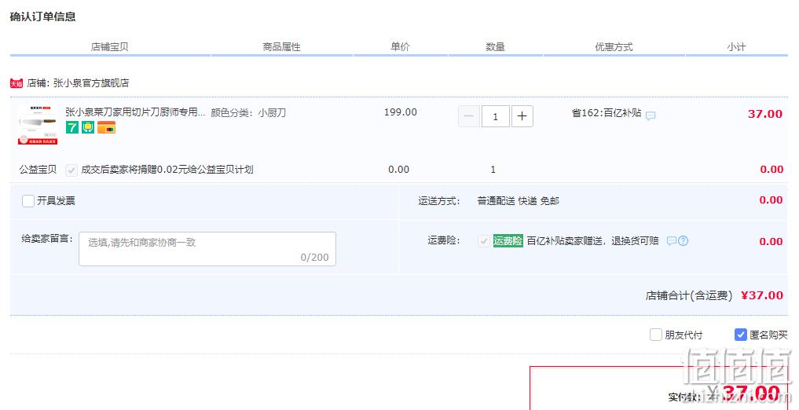
Task: Open the shipping insurance comment bubble icon
Action: (672, 241)
